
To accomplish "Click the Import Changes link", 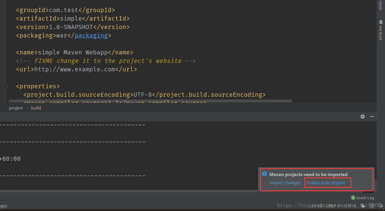I will (285, 183).
